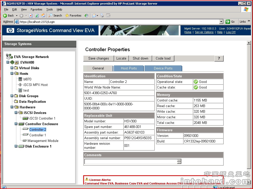Click the content pane scroll-up arrow
This screenshot has width=253, height=189.
249,43
